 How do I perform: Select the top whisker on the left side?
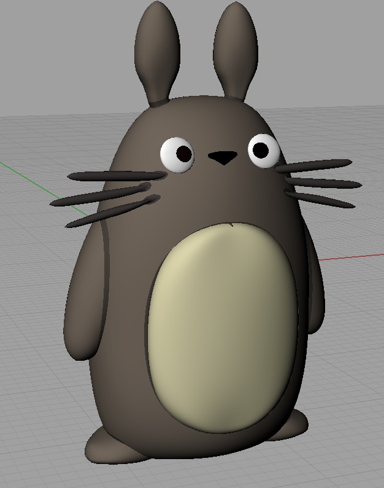(x=117, y=176)
